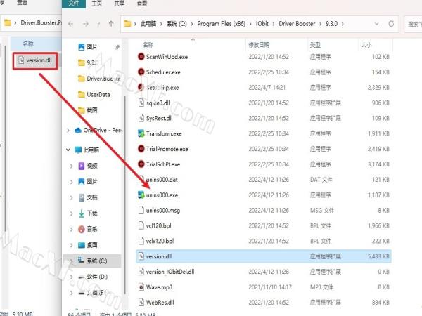Expand the 软件 (D:) drive node
The image size is (422, 316).
(71, 277)
